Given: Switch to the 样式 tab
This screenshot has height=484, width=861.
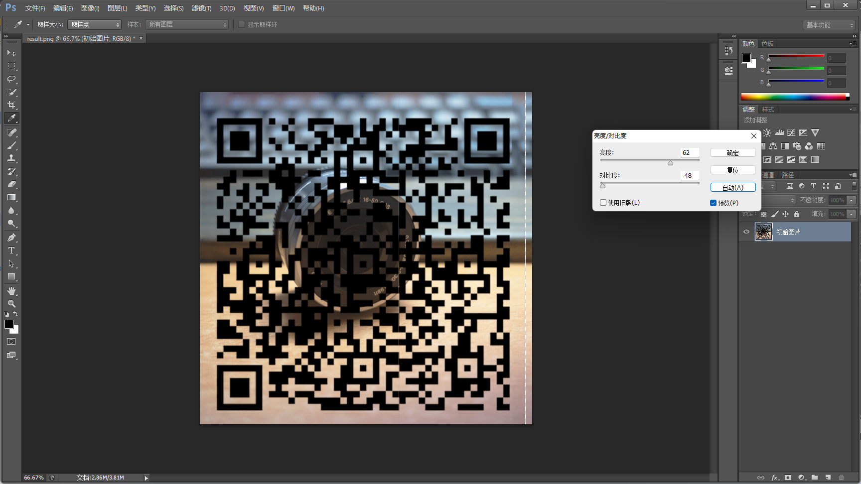Looking at the screenshot, I should (768, 110).
